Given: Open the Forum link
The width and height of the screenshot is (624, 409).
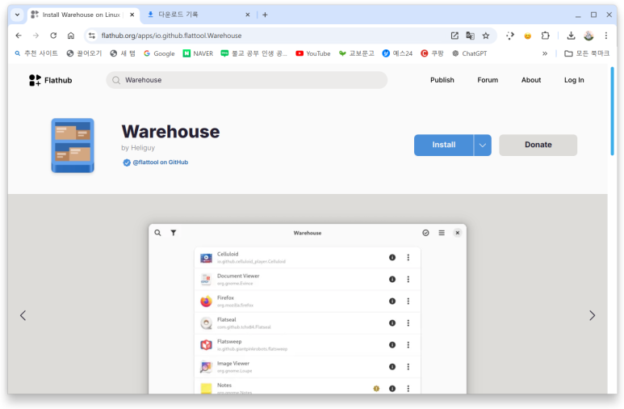Looking at the screenshot, I should click(488, 80).
